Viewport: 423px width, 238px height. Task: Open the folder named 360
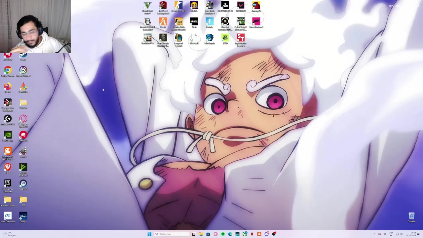point(23,201)
